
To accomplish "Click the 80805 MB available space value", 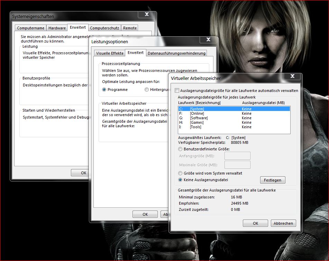I will (239, 142).
